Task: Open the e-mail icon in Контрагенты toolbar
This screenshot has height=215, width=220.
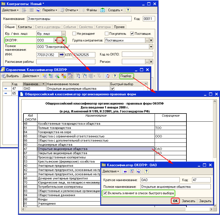Action: click(x=103, y=10)
